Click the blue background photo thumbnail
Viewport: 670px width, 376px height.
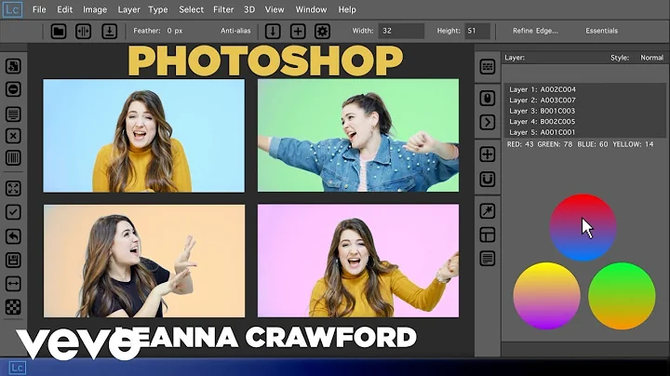(144, 136)
